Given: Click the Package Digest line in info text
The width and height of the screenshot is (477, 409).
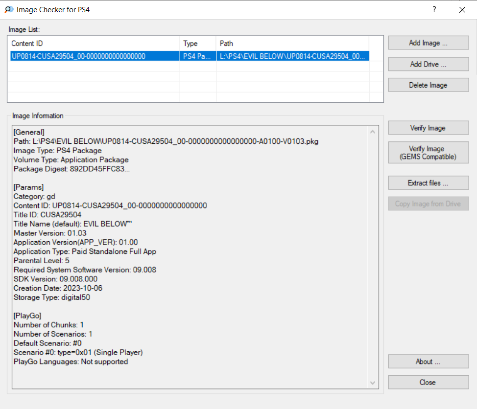Looking at the screenshot, I should 72,169.
